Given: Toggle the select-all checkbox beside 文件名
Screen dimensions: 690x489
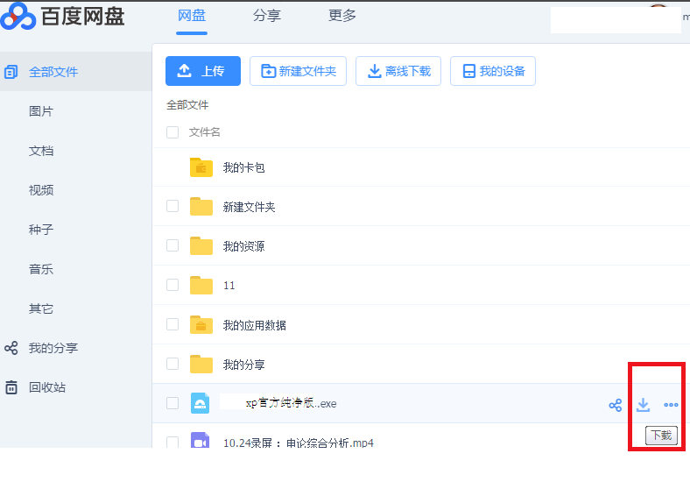Looking at the screenshot, I should pyautogui.click(x=172, y=132).
